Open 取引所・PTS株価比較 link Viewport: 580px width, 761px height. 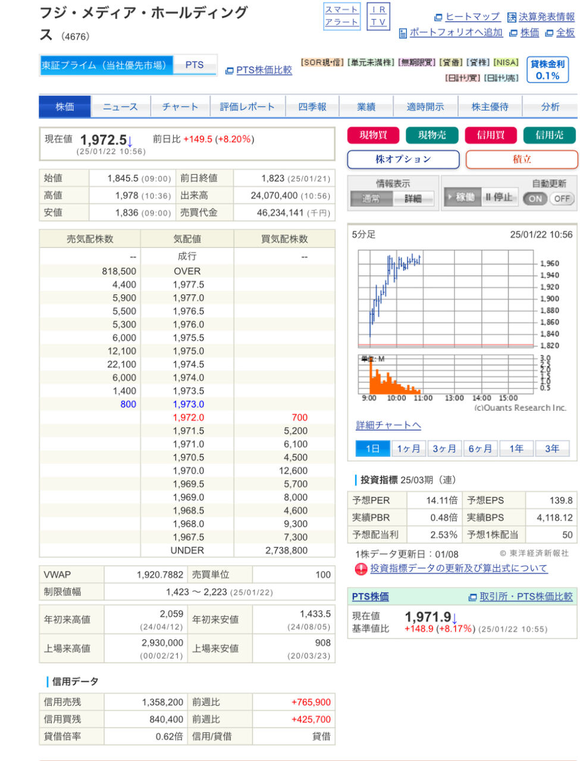[x=526, y=596]
